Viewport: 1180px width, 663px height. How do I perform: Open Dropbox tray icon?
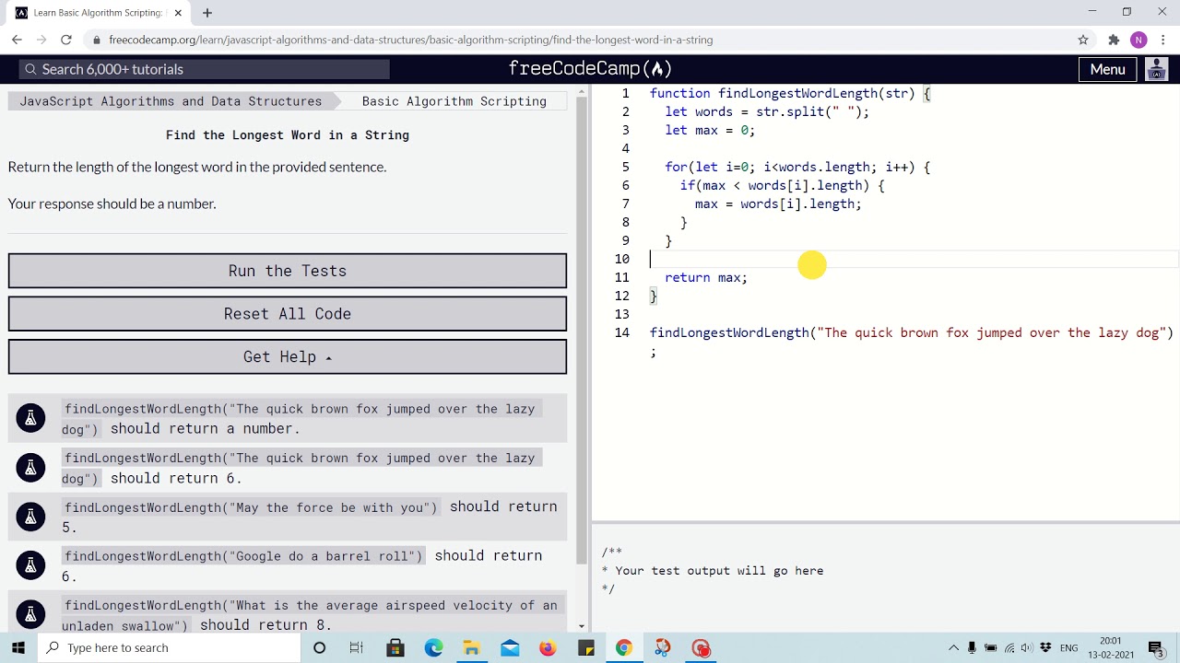click(x=1045, y=648)
